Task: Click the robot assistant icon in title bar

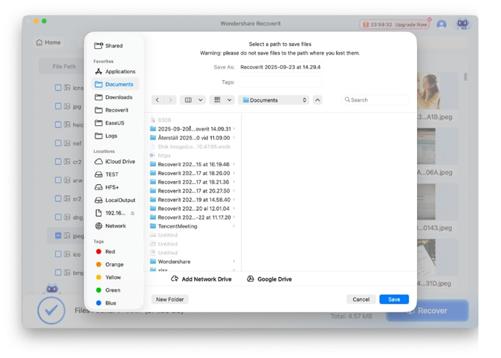Action: [462, 24]
